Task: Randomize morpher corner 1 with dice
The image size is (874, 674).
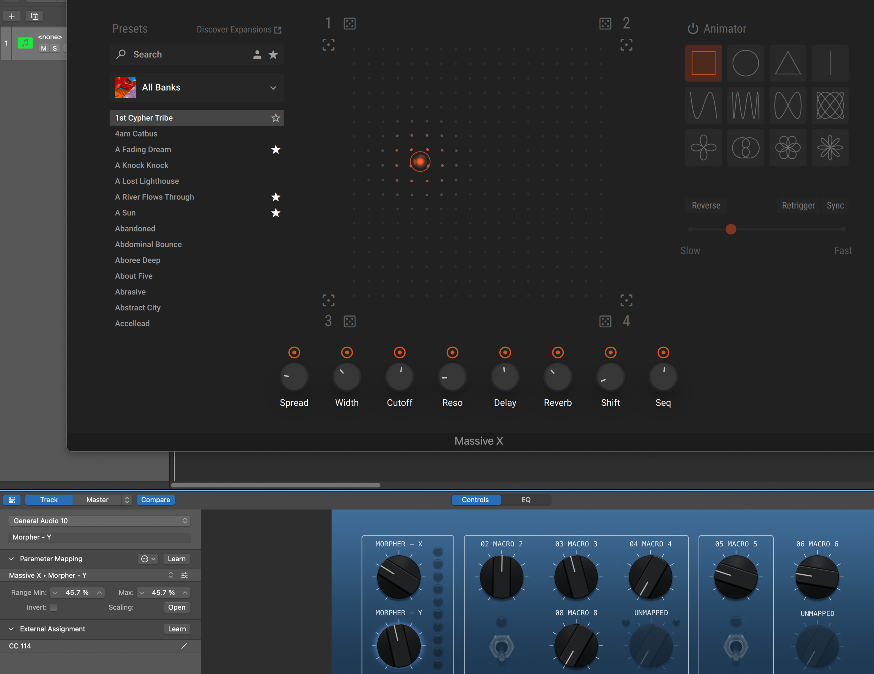Action: [349, 24]
